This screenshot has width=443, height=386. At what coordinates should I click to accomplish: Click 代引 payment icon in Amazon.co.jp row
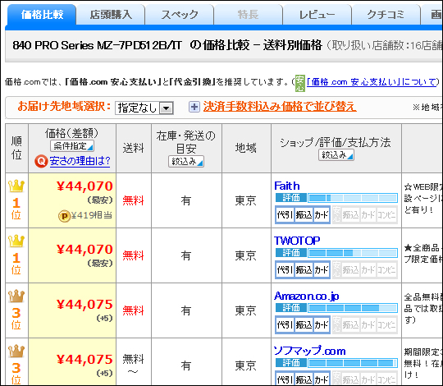(285, 325)
